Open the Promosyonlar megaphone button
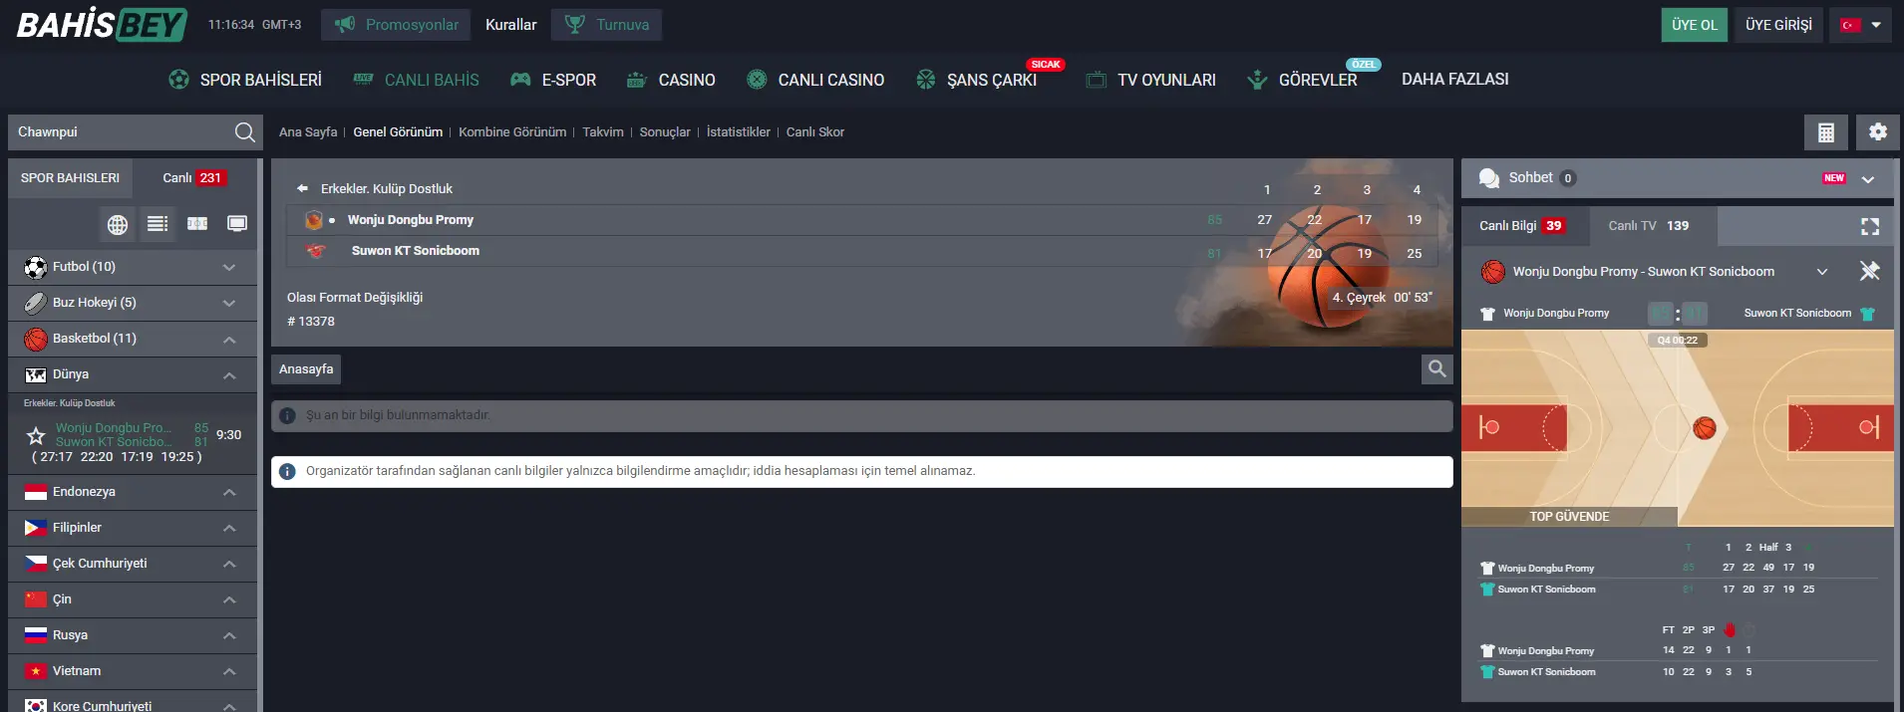 point(397,25)
